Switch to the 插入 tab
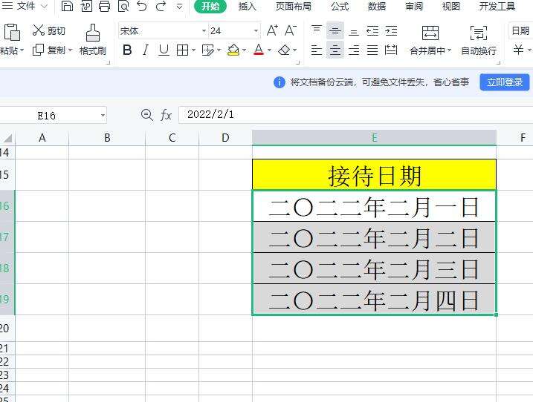533x402 pixels. click(x=247, y=6)
